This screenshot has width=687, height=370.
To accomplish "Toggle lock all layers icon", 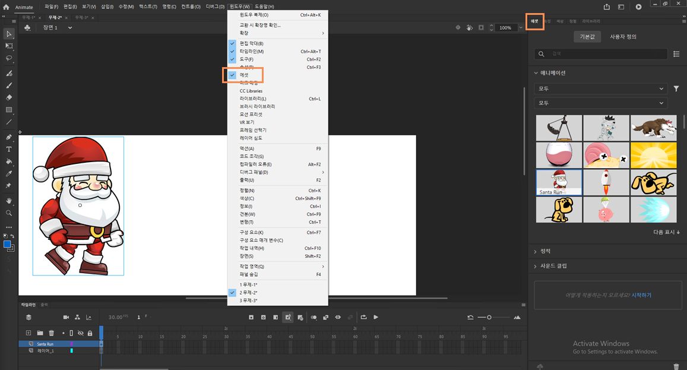I will [90, 333].
